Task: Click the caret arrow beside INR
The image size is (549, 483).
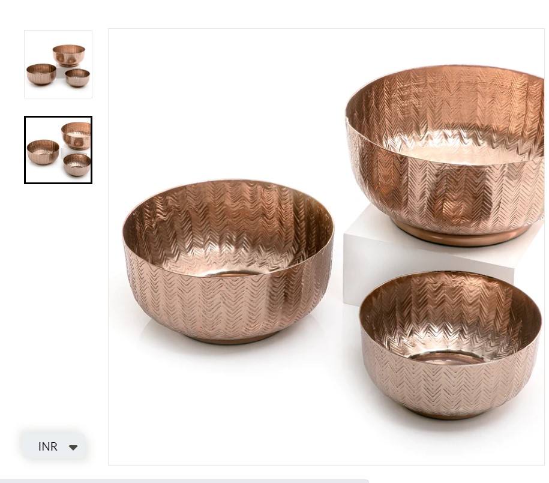Action: [x=73, y=447]
